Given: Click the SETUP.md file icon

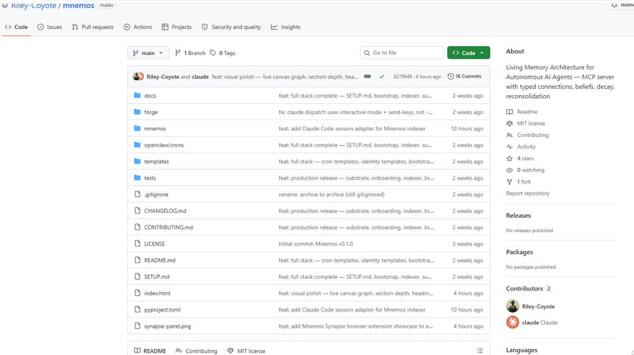Looking at the screenshot, I should click(137, 277).
